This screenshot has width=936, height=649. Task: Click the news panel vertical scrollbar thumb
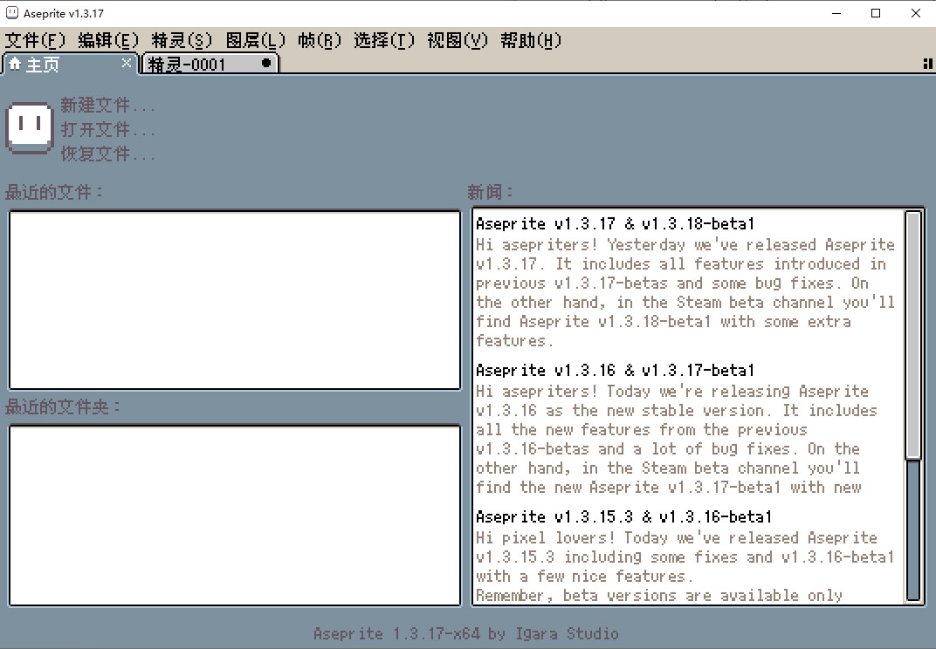(913, 335)
